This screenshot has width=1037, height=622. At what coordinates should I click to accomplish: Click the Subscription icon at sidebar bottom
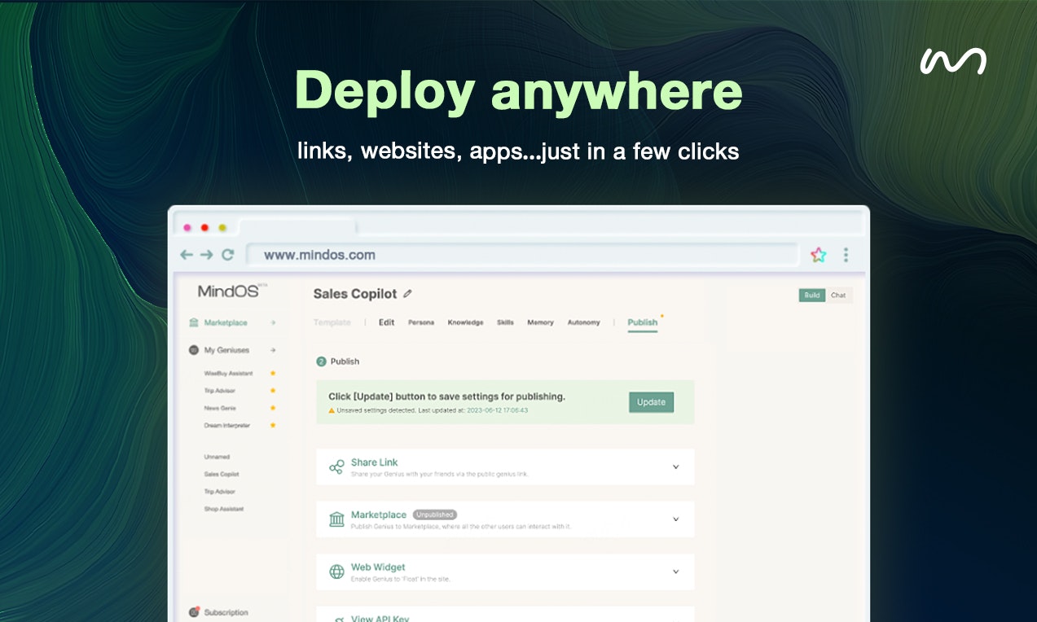pos(194,611)
